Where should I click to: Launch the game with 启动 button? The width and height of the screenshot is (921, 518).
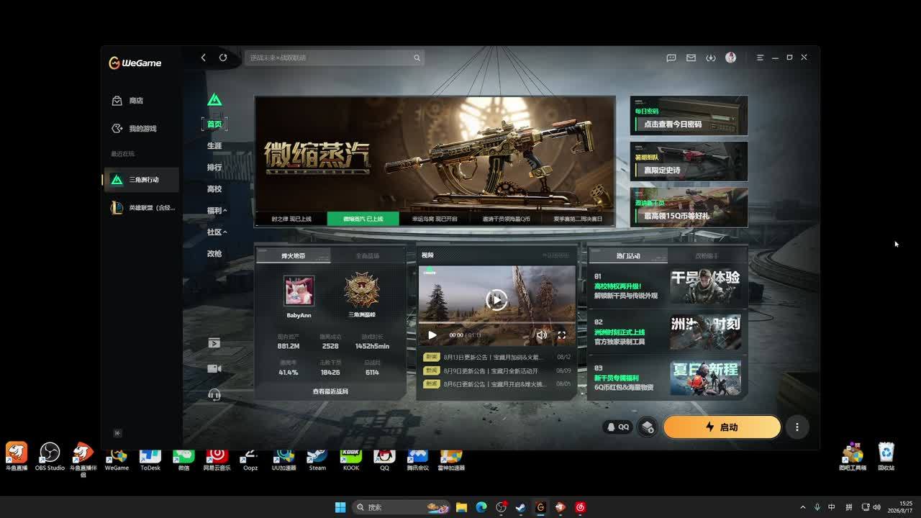[x=722, y=427]
